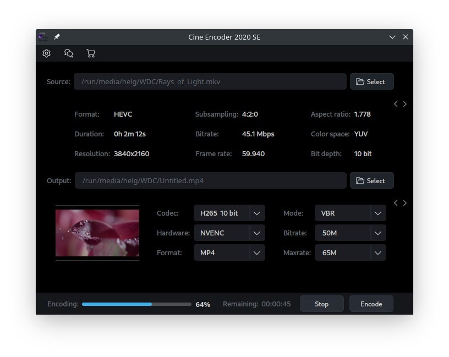Click previous arrow beside source info

(x=396, y=104)
